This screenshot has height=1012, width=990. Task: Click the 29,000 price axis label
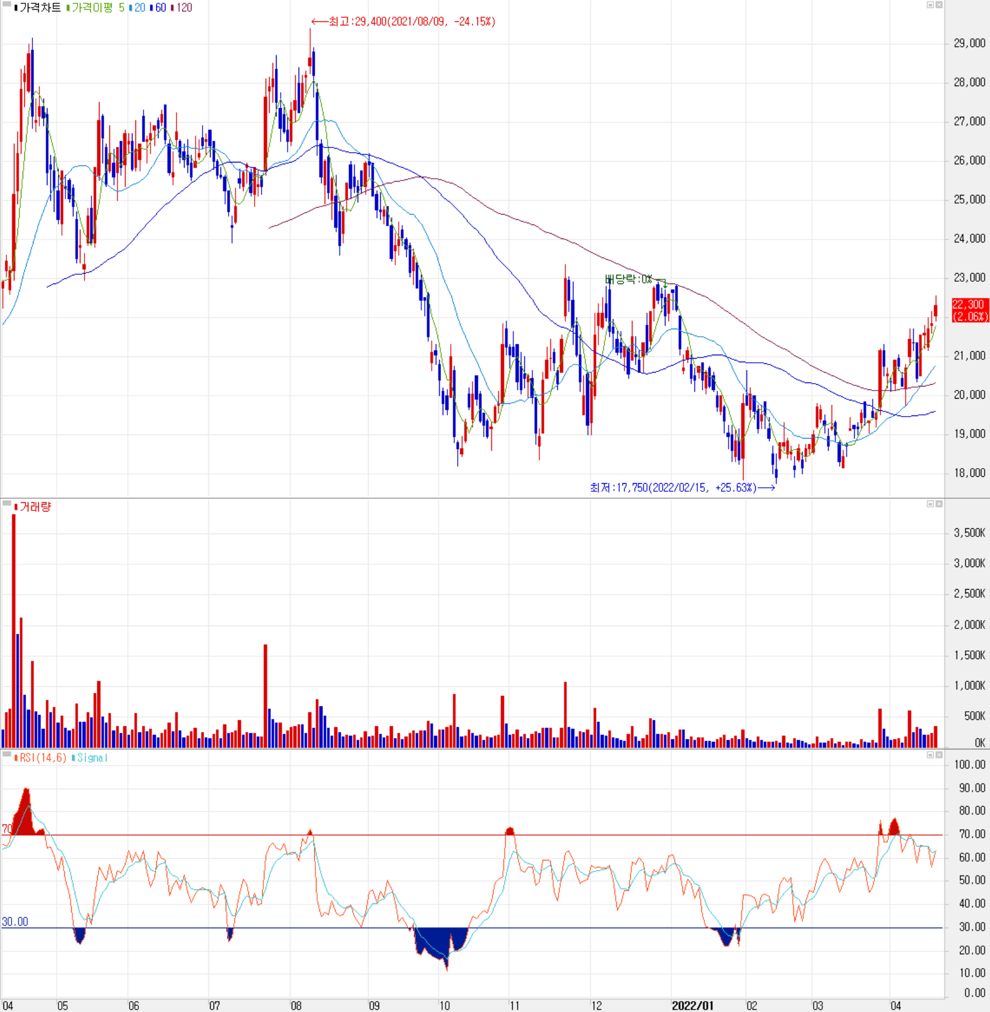click(969, 43)
